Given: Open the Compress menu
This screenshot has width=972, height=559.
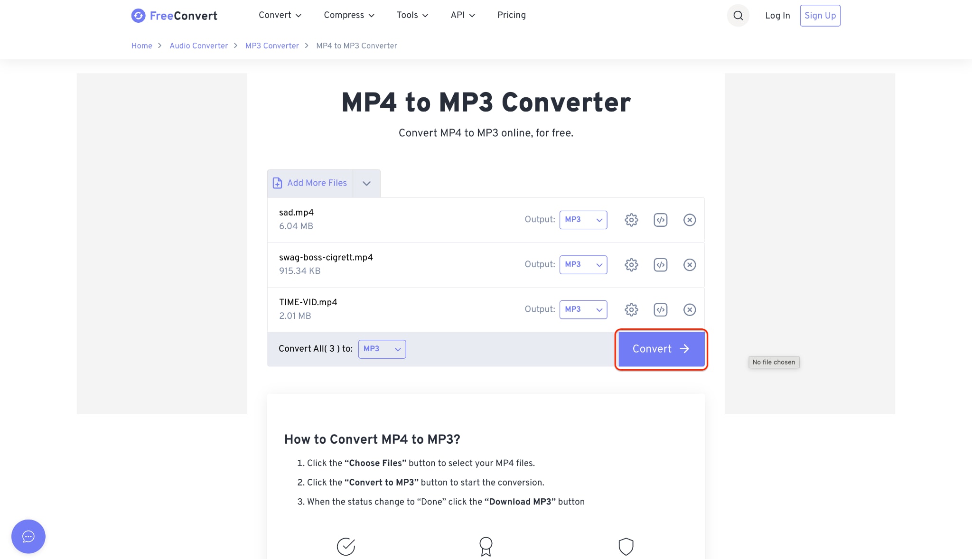Looking at the screenshot, I should pos(349,15).
